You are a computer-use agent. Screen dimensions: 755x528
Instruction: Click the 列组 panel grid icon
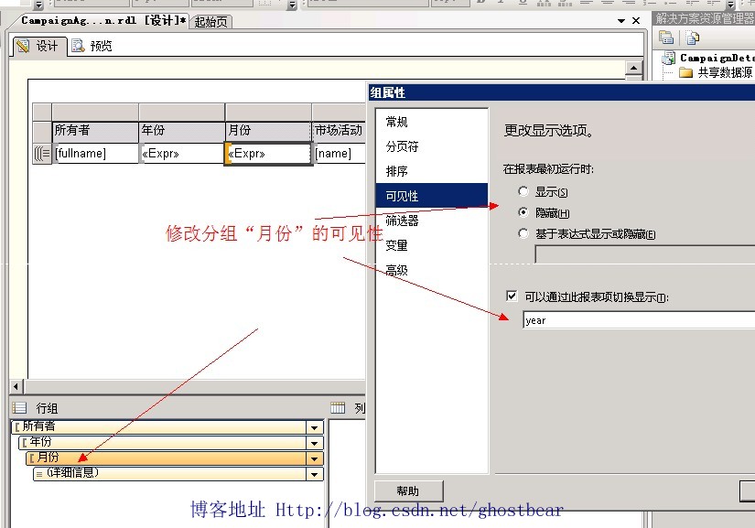tap(338, 408)
